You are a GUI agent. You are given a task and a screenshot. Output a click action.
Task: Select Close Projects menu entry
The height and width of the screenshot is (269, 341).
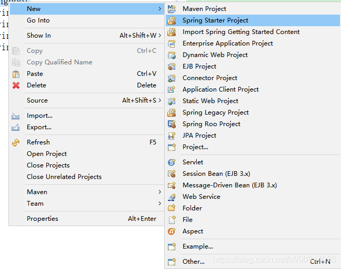tap(87, 165)
